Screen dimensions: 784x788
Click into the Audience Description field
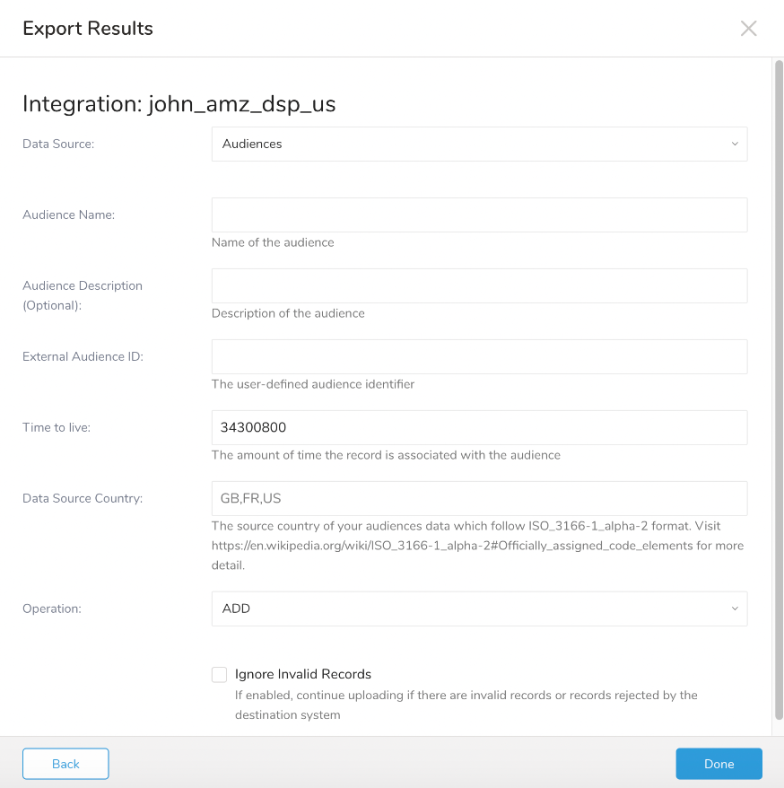click(479, 286)
